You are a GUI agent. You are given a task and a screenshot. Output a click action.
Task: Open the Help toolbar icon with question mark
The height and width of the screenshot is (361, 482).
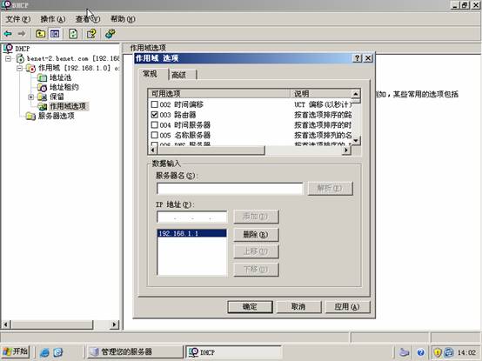coord(91,33)
